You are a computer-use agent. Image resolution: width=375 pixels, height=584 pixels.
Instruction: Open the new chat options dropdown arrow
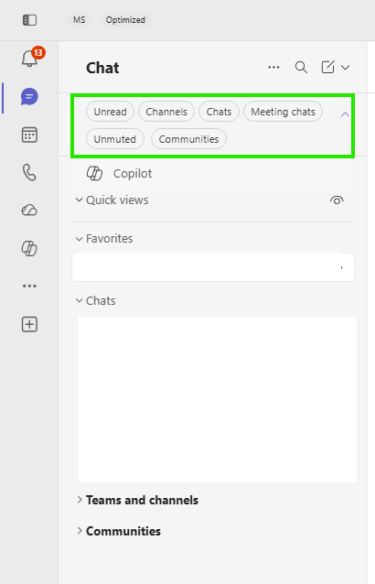[345, 68]
